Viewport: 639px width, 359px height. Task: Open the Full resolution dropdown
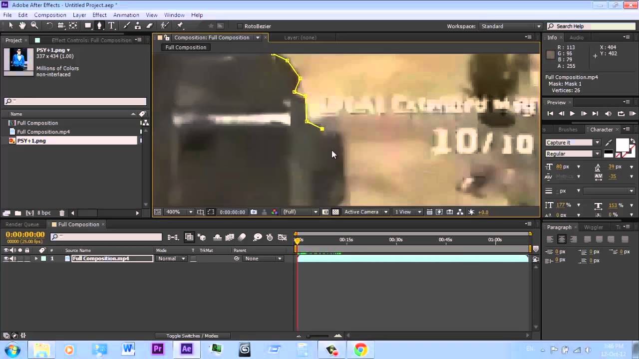tap(301, 212)
